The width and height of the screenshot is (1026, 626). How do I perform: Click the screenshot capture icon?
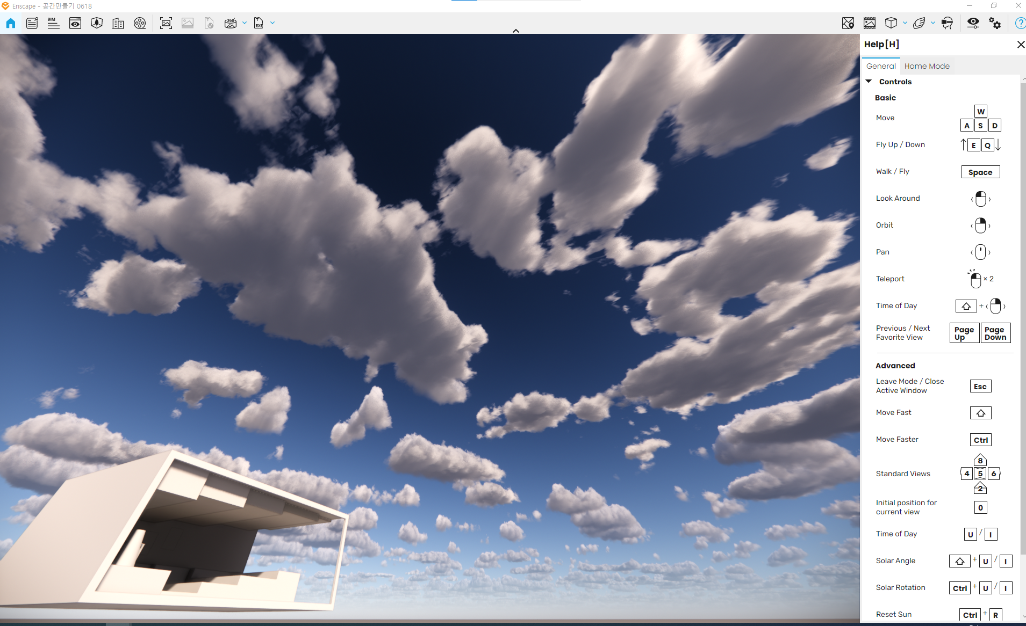166,23
